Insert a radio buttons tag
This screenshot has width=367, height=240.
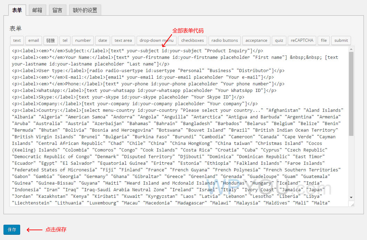click(225, 40)
